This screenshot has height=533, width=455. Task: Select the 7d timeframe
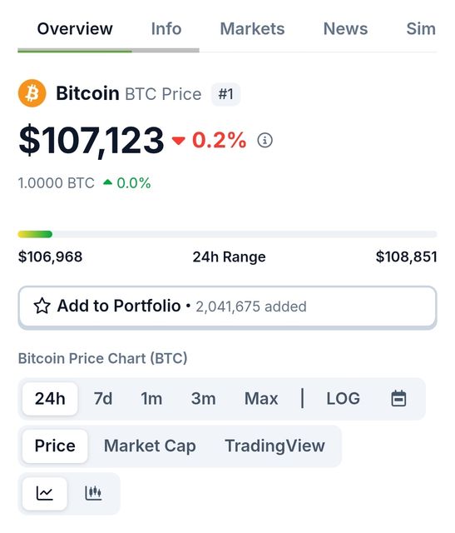[x=103, y=398]
